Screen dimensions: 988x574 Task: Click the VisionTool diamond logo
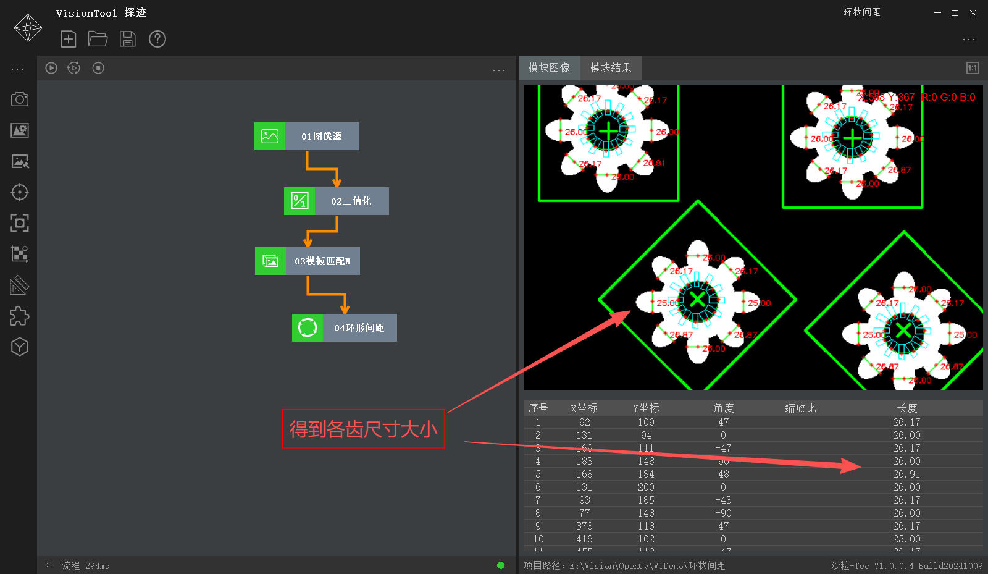[28, 28]
